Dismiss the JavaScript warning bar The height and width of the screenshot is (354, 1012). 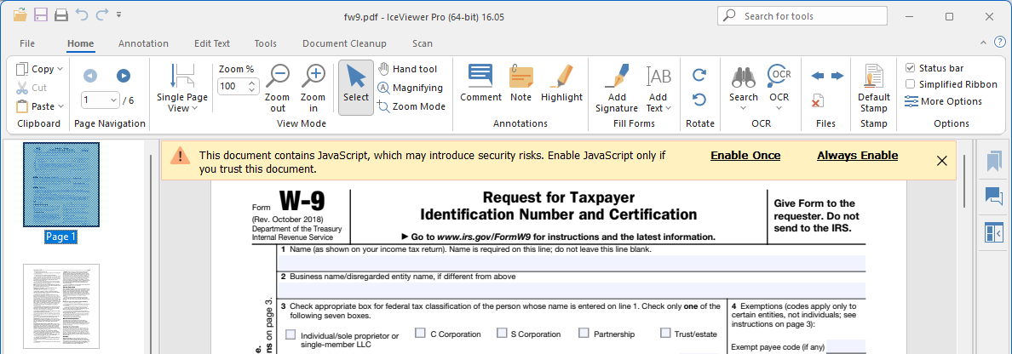pos(941,161)
